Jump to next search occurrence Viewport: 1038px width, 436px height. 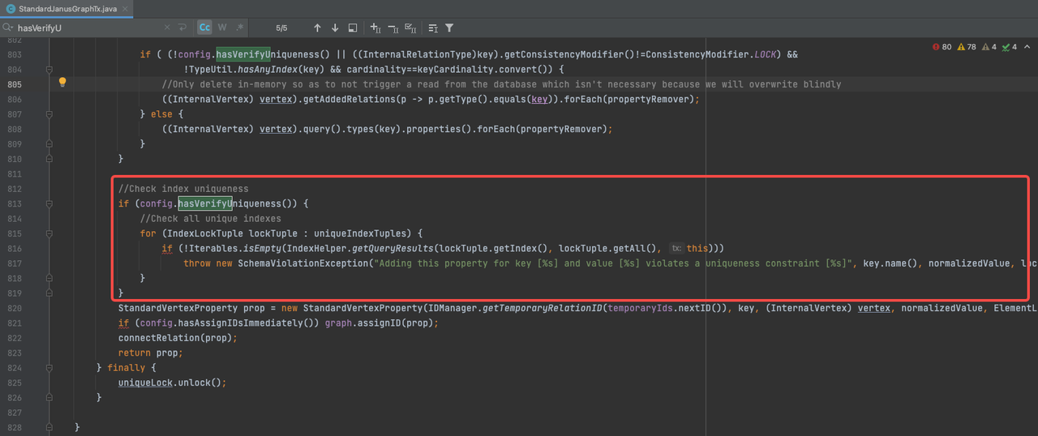point(335,28)
